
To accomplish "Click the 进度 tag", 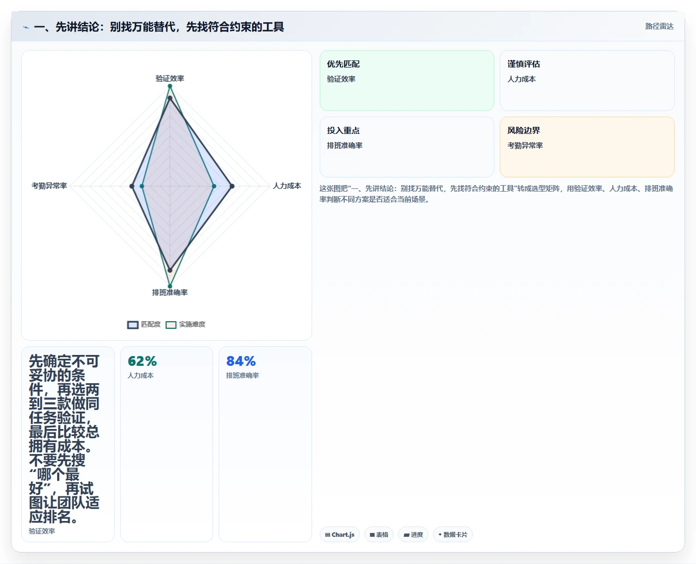I will coord(413,535).
